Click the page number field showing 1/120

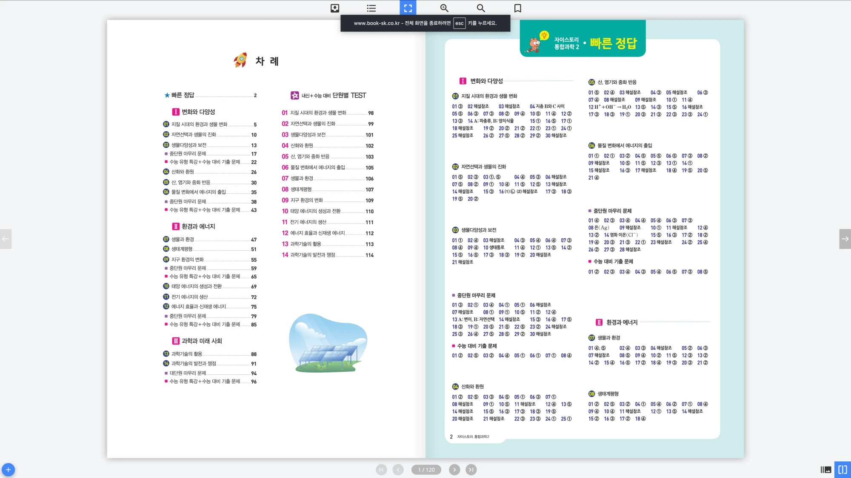425,470
